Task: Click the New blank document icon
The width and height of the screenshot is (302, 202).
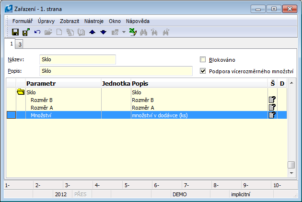Action: click(x=59, y=32)
